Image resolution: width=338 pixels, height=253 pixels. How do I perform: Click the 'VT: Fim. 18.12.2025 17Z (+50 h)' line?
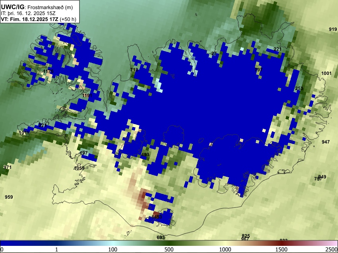pos(39,19)
